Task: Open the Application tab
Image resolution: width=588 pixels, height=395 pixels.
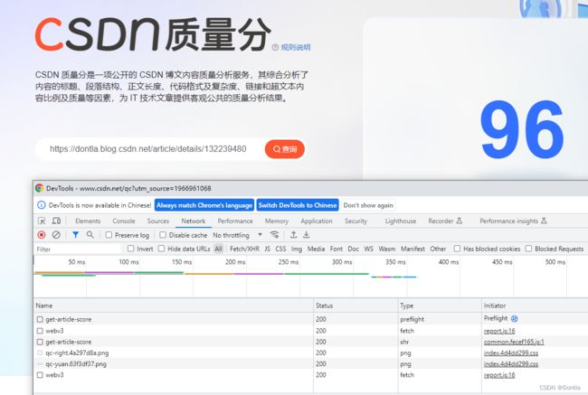Action: 317,221
